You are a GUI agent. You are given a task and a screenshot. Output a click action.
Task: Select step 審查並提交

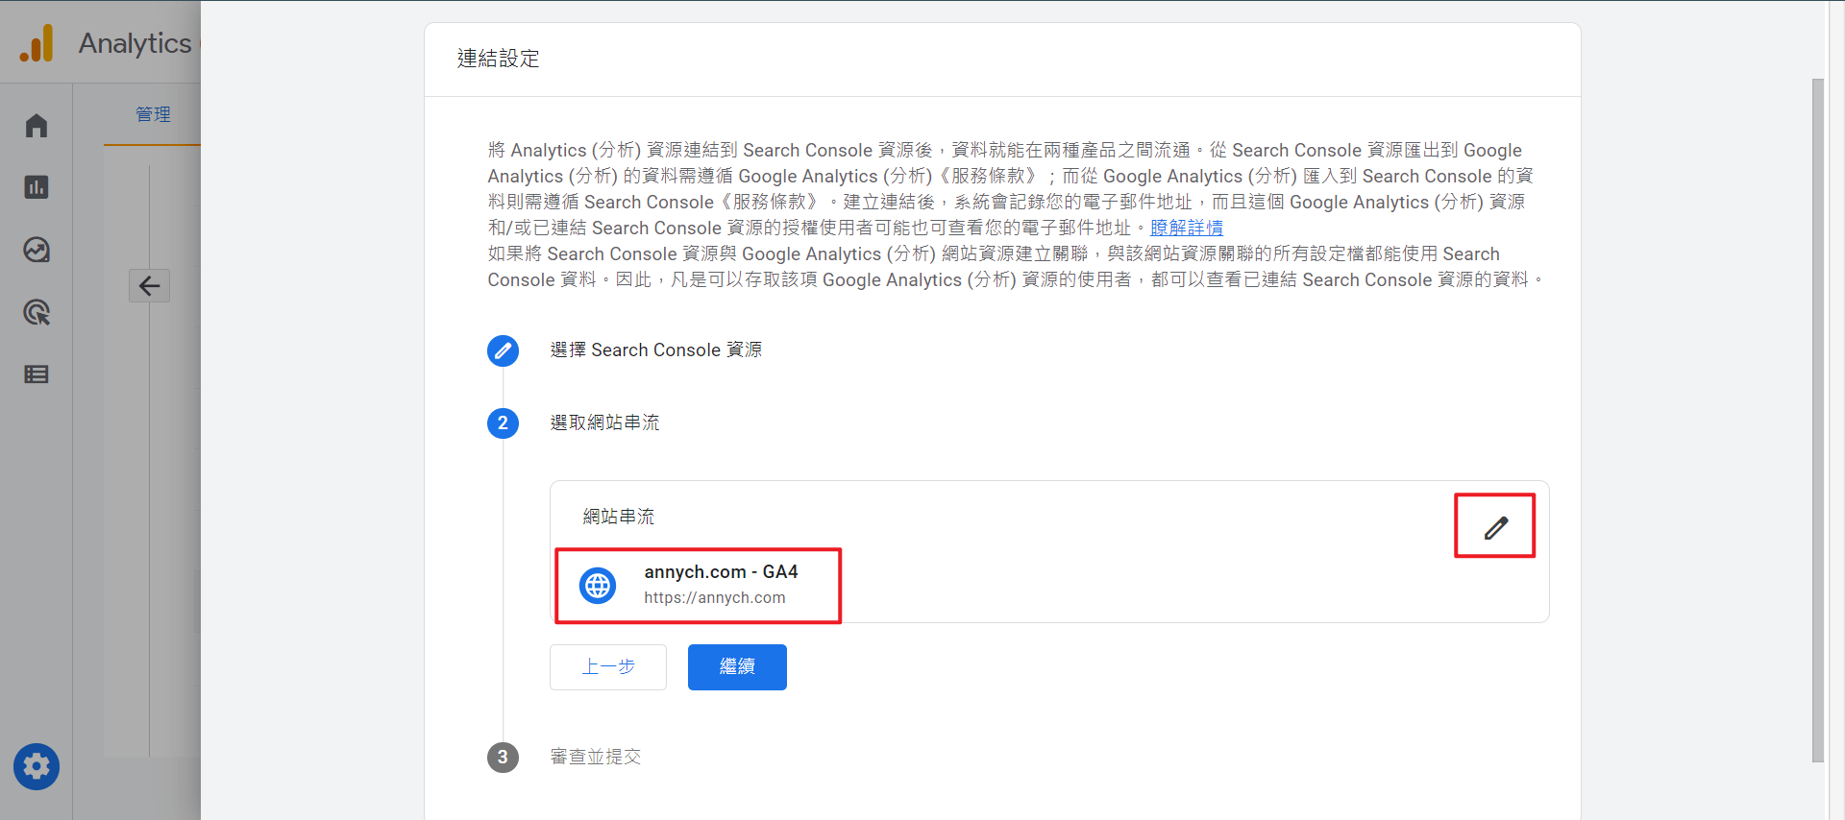click(596, 757)
